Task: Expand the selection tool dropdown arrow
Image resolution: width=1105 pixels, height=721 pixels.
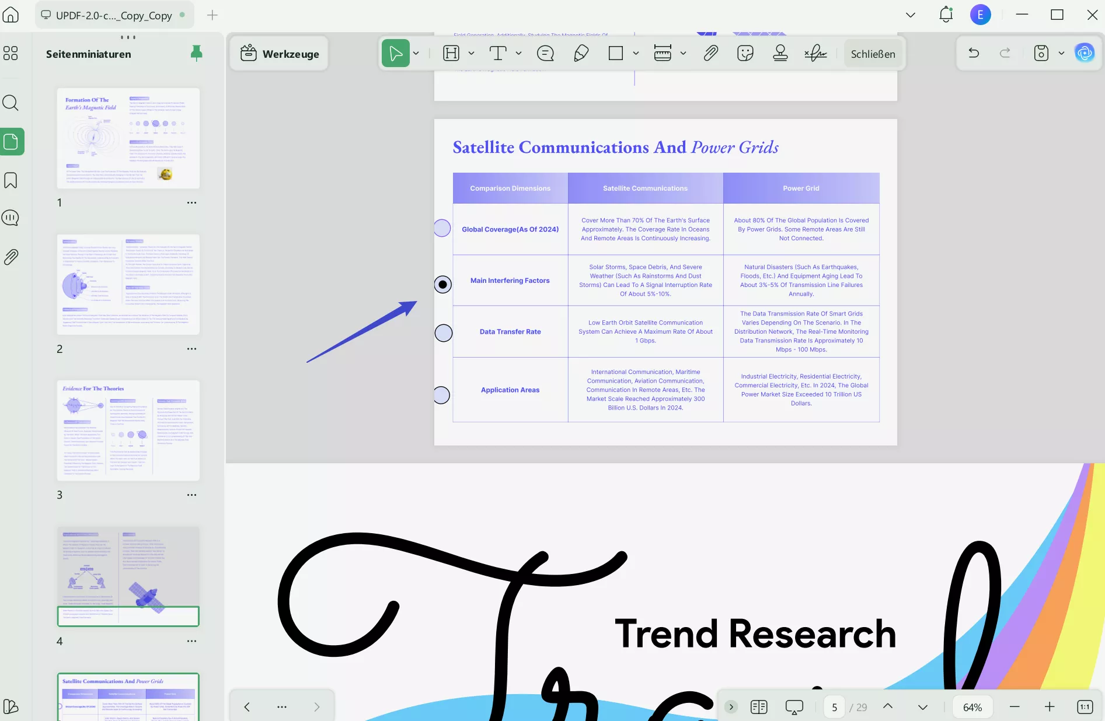Action: (x=416, y=53)
